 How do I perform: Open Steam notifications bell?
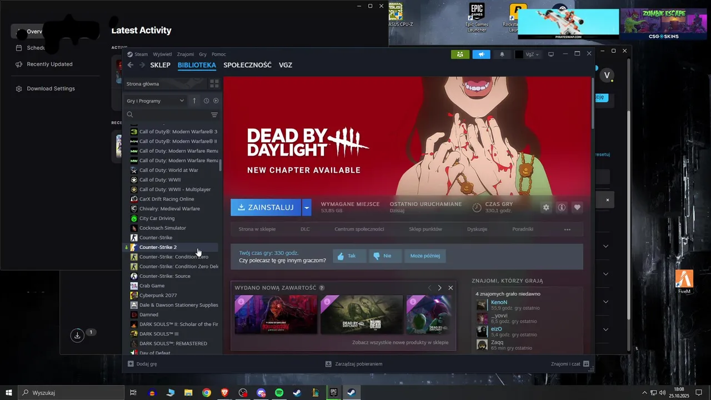(503, 54)
